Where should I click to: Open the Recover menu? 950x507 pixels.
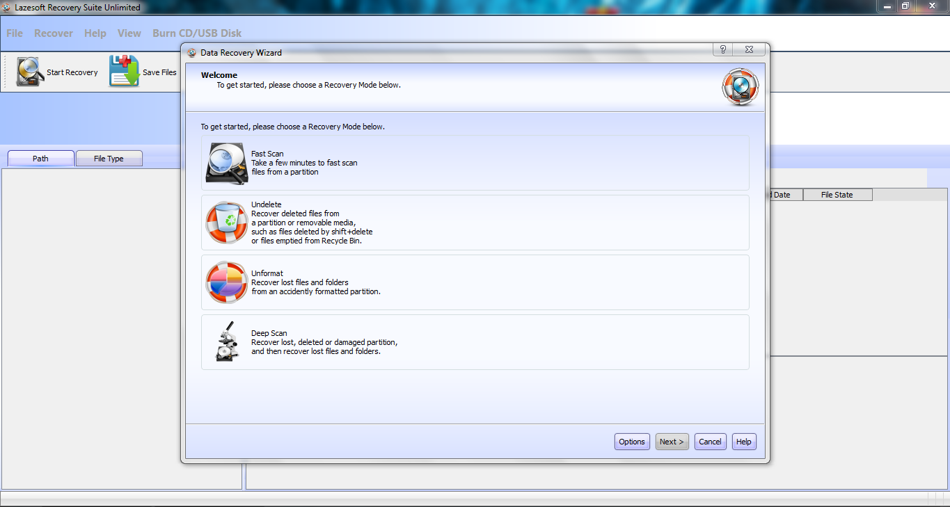[x=54, y=33]
